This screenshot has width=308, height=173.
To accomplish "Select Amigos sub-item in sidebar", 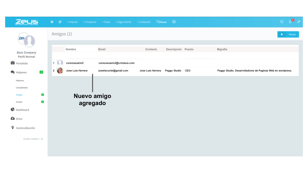I will [19, 95].
